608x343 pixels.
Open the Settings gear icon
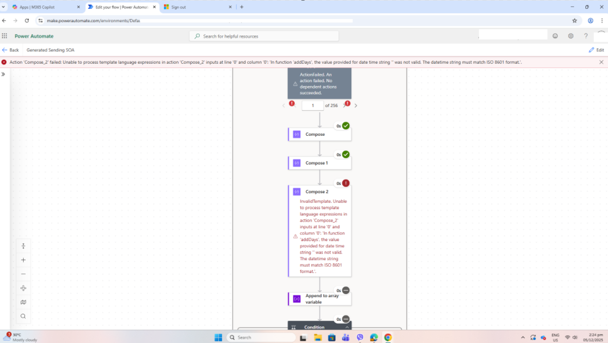click(x=571, y=36)
